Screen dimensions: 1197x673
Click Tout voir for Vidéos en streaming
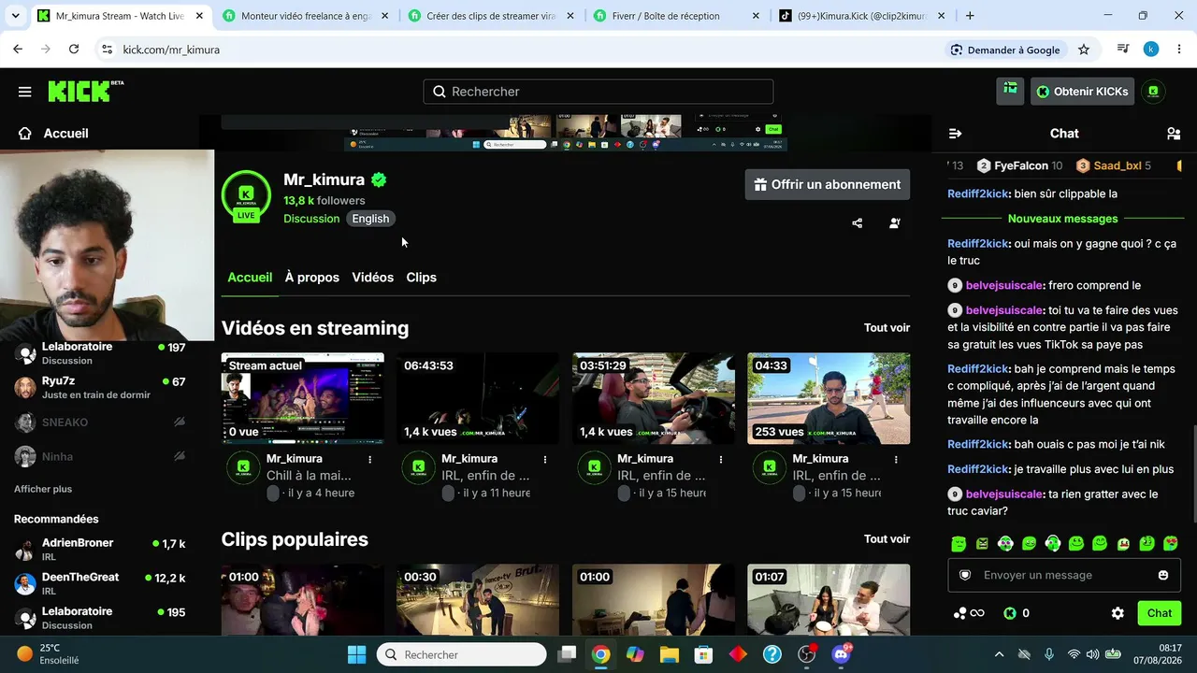pos(887,328)
